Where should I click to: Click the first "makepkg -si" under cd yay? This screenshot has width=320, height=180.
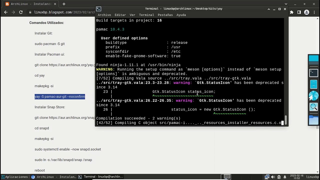44,86
